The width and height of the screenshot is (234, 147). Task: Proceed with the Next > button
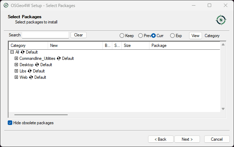[x=187, y=139]
